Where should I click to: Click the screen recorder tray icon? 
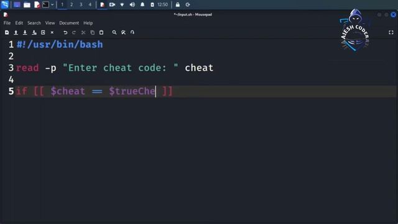[x=112, y=4]
